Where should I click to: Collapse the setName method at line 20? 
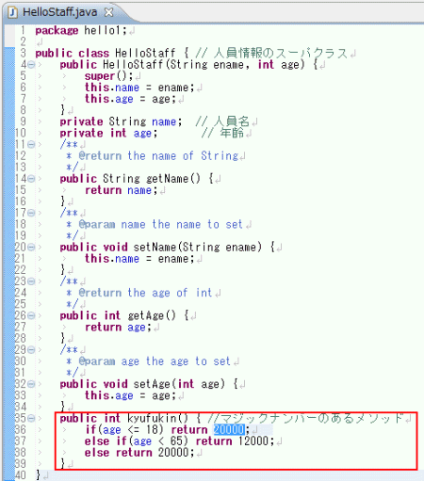(x=31, y=248)
